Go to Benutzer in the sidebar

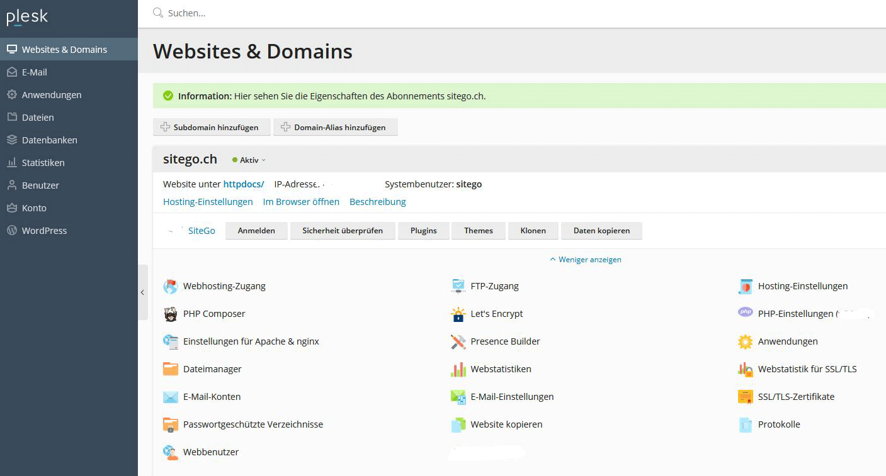coord(69,185)
